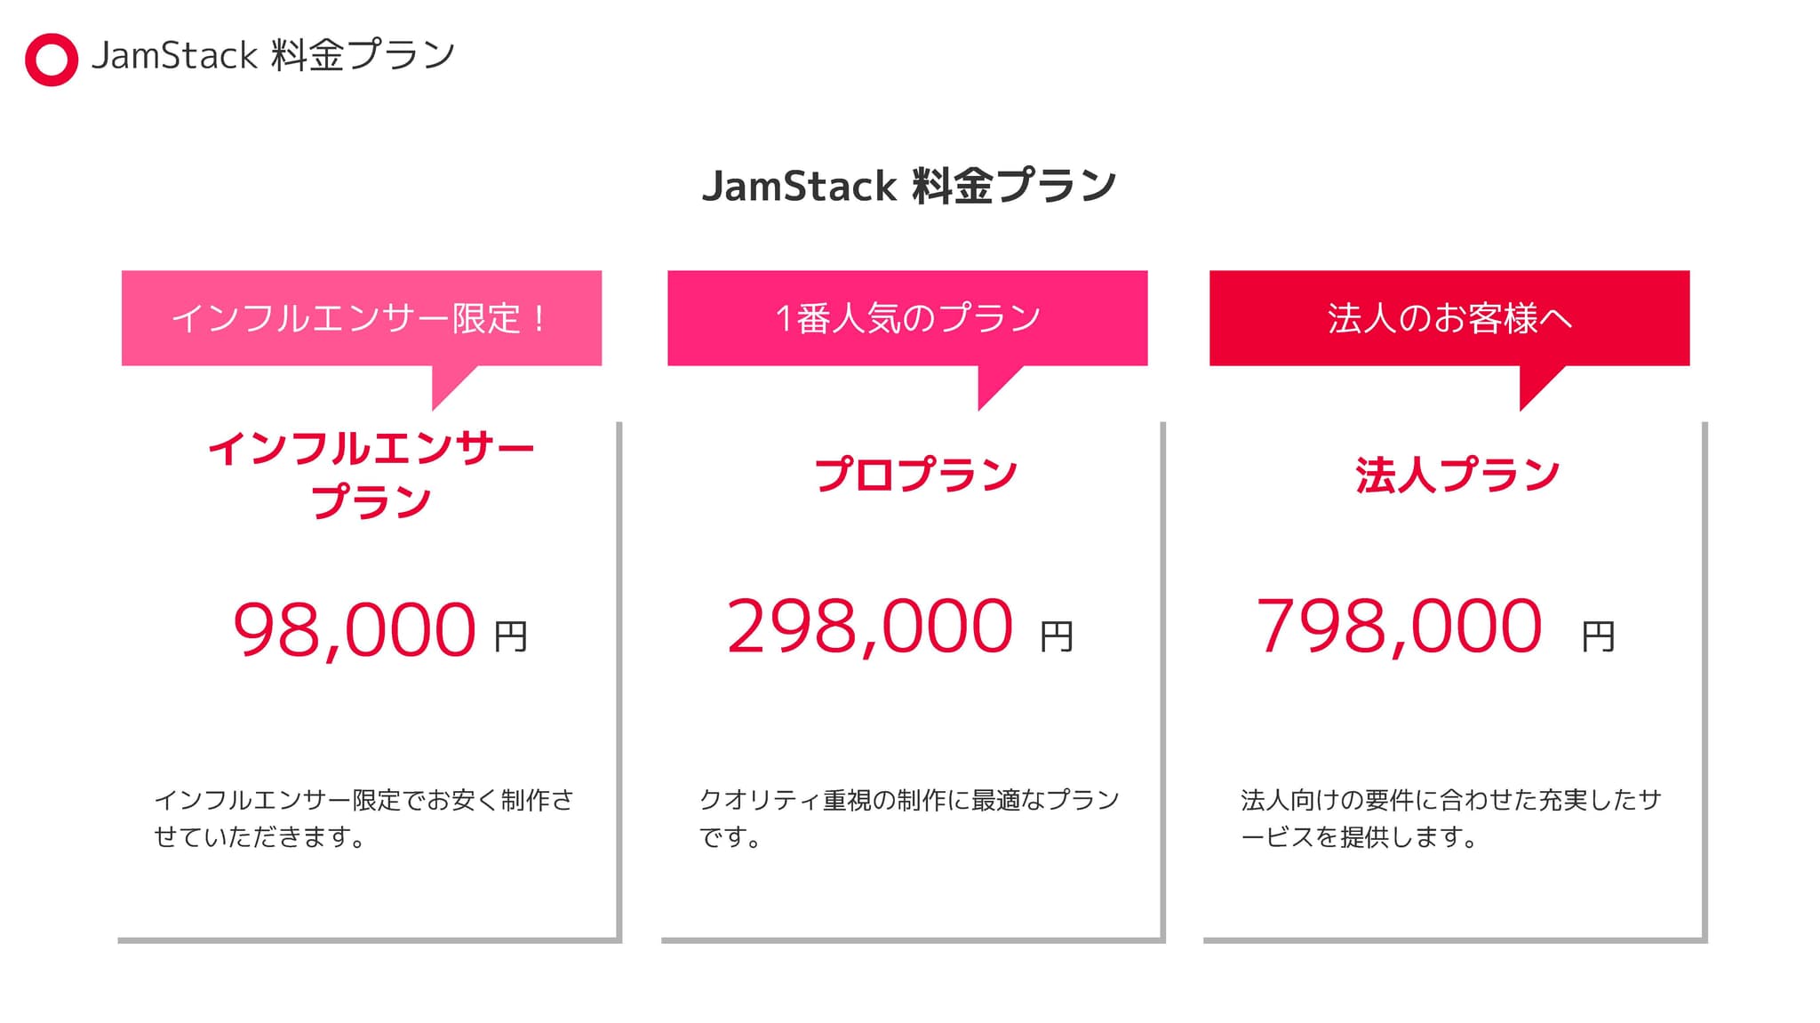The width and height of the screenshot is (1820, 1023).
Task: Click the 円 symbol beside 798,000
Action: click(x=1598, y=636)
